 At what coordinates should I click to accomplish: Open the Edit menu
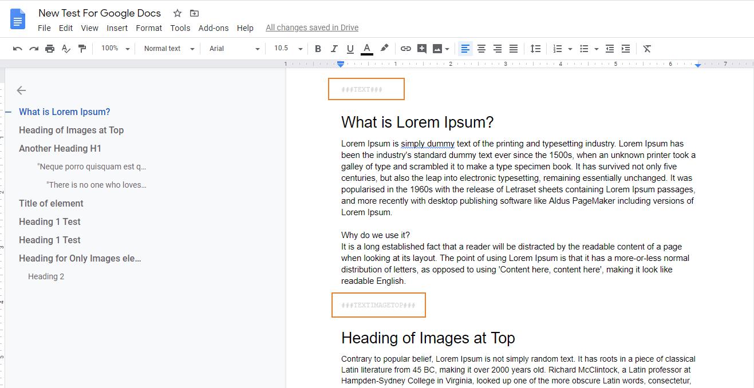(66, 27)
